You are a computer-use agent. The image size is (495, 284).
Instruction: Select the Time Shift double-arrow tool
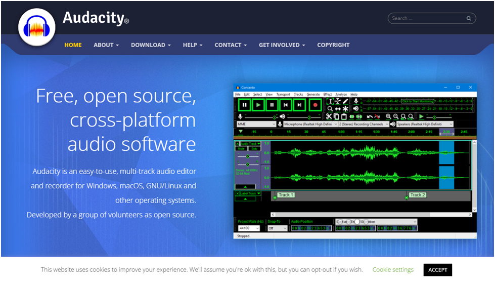coord(338,109)
